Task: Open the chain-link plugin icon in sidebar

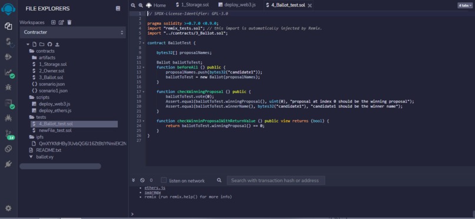Action: coord(8,148)
